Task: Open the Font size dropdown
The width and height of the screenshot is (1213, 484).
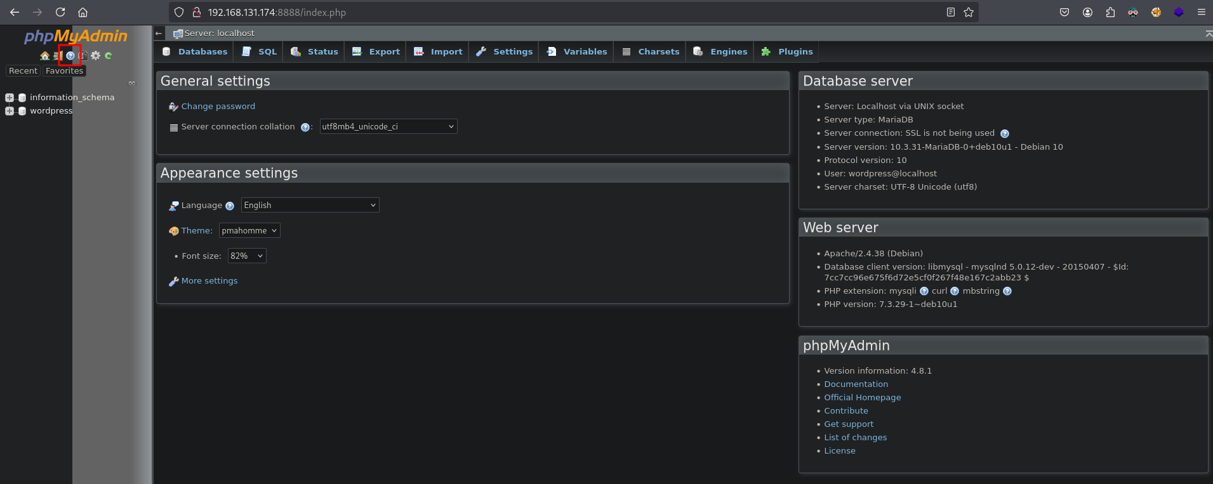Action: pyautogui.click(x=247, y=256)
